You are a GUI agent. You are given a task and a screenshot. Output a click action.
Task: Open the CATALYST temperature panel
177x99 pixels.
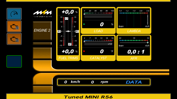click(98, 48)
